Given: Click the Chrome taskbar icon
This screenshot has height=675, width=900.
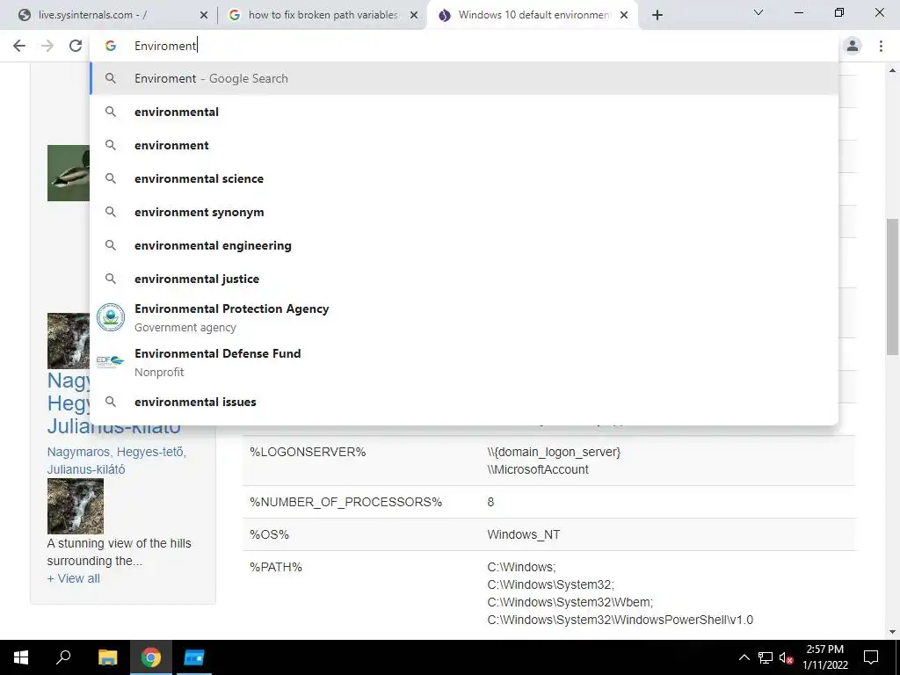Looking at the screenshot, I should [151, 657].
